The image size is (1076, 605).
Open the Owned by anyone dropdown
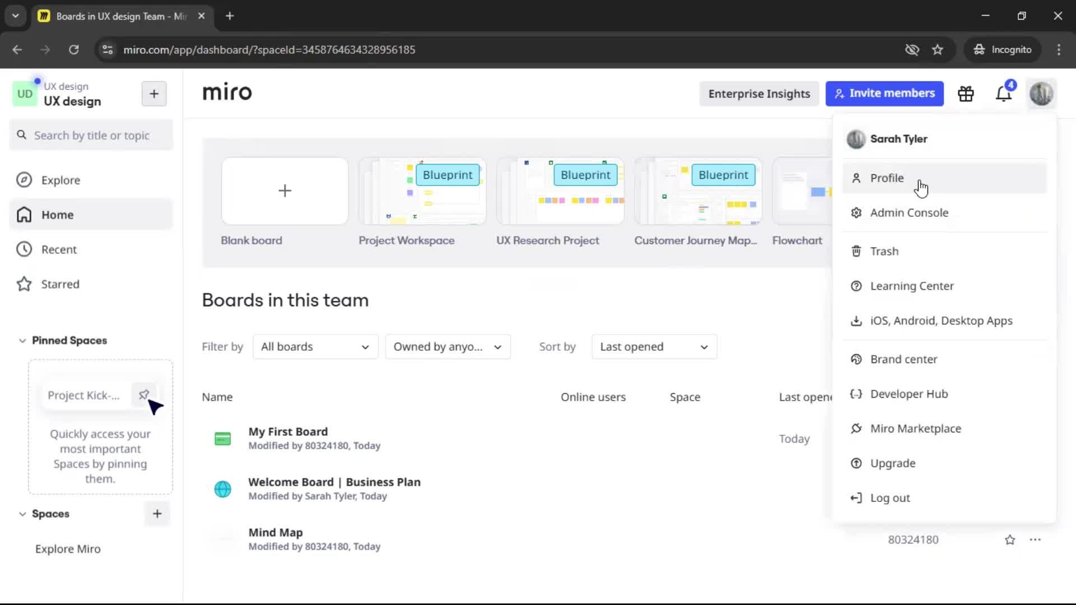(x=448, y=347)
